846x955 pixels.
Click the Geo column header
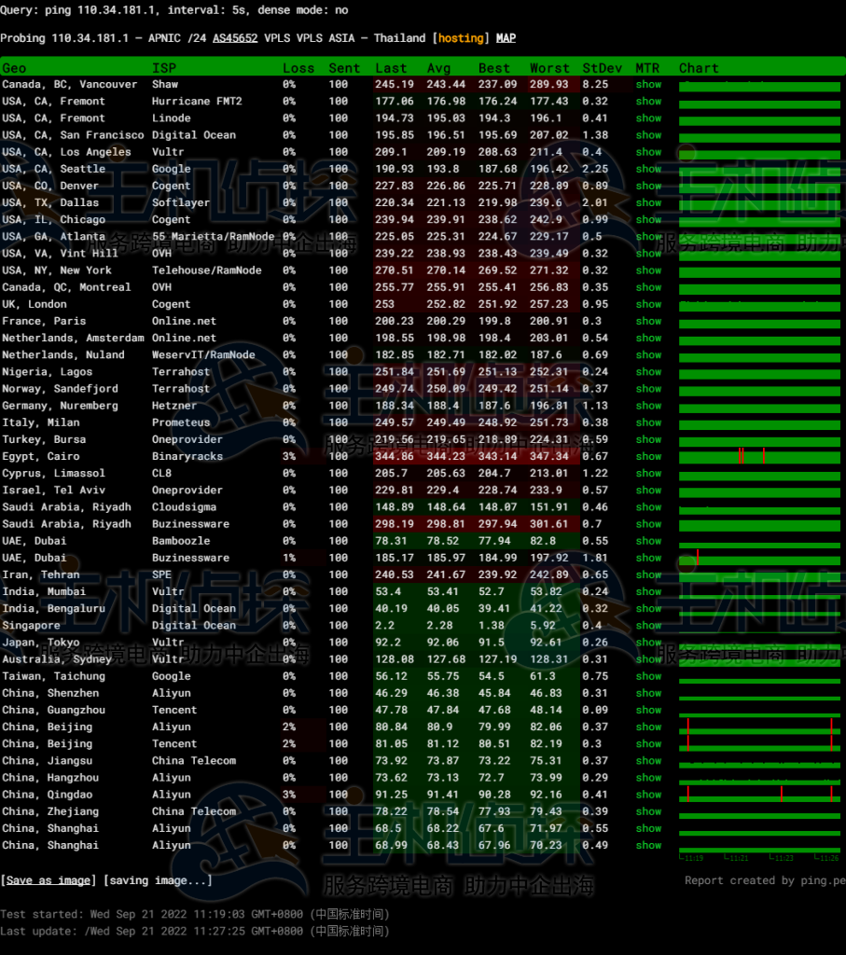click(x=14, y=68)
